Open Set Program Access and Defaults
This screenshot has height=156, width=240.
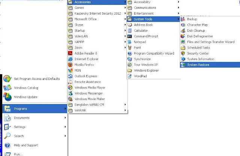pos(35,79)
